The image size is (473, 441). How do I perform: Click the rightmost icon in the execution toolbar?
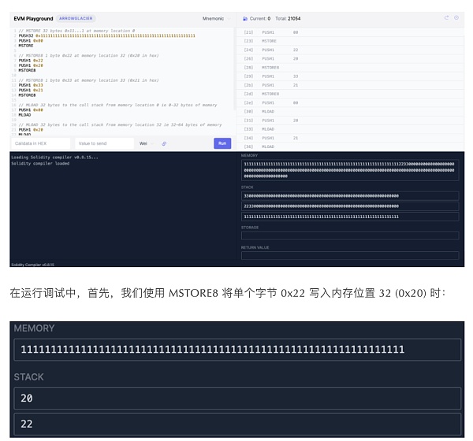point(456,17)
